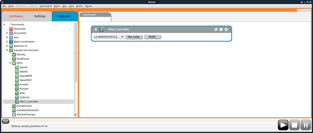Click the Favourites heart icon

pyautogui.click(x=11, y=29)
